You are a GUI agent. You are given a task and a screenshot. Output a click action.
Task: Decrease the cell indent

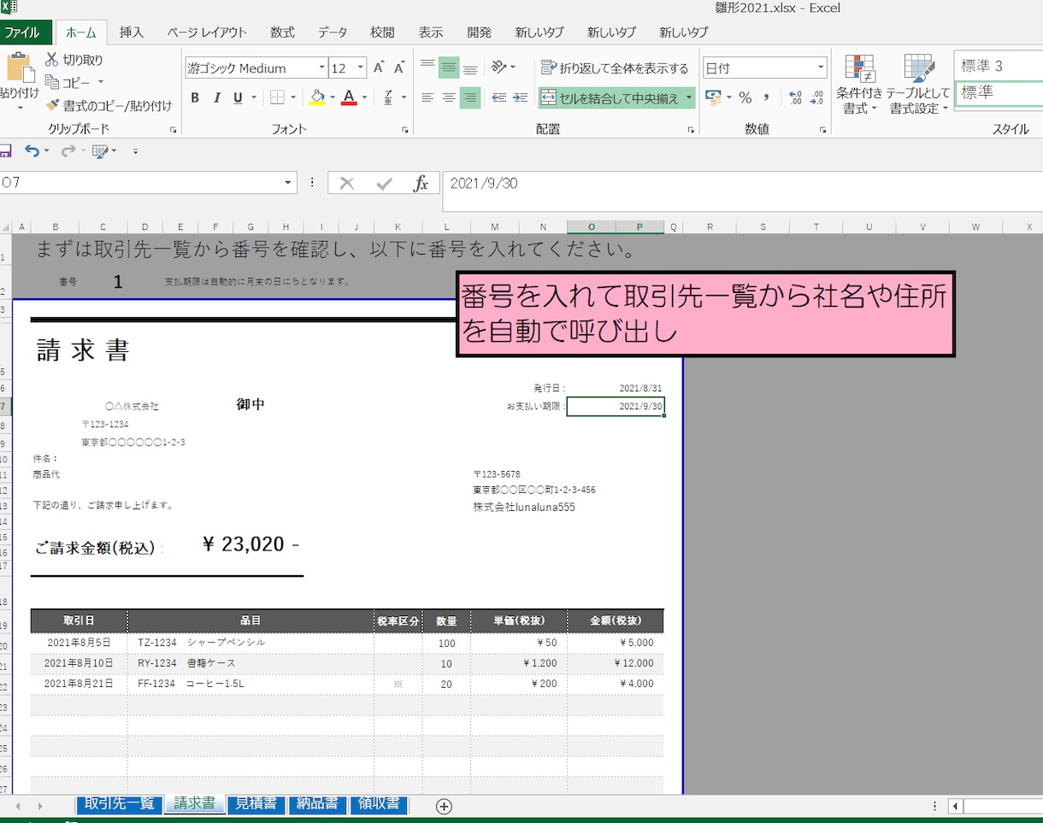pyautogui.click(x=499, y=97)
